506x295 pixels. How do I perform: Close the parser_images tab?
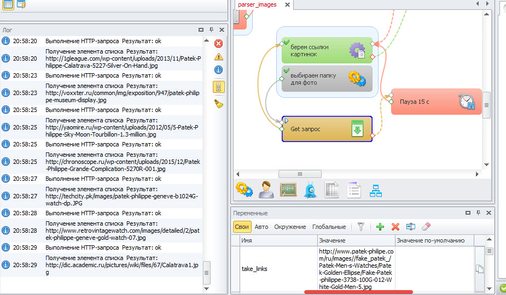coord(287,5)
